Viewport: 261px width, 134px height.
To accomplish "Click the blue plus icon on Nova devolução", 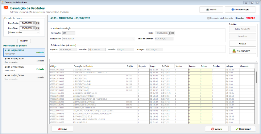I will click(x=233, y=10).
